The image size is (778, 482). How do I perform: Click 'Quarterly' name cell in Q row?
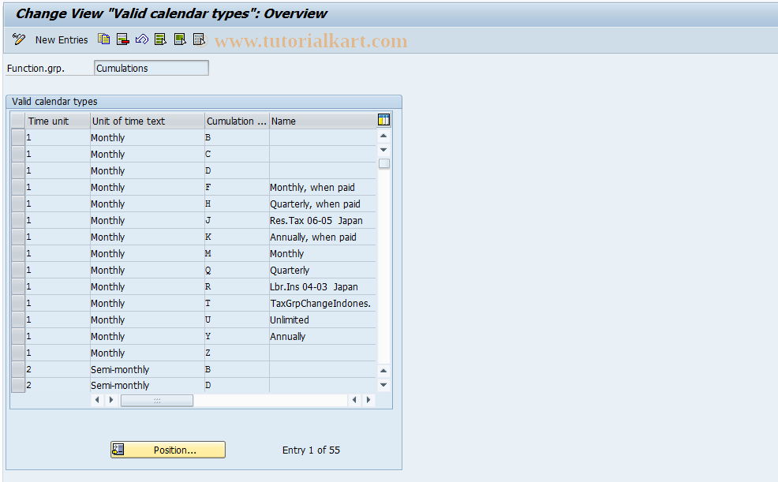(x=323, y=271)
